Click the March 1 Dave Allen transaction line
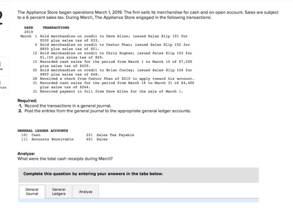Image resolution: width=293 pixels, height=208 pixels. (x=104, y=38)
